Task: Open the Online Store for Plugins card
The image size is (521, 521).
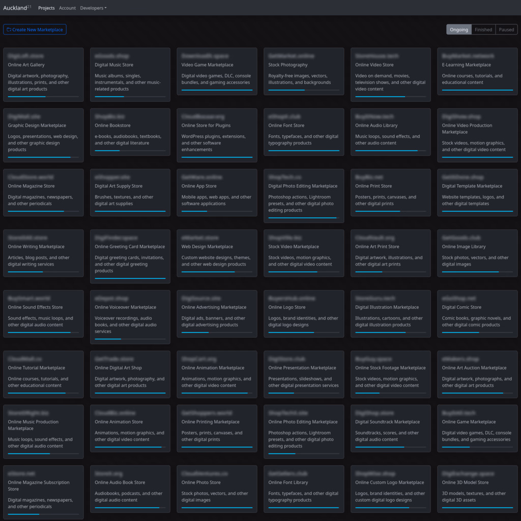Action: tap(217, 135)
